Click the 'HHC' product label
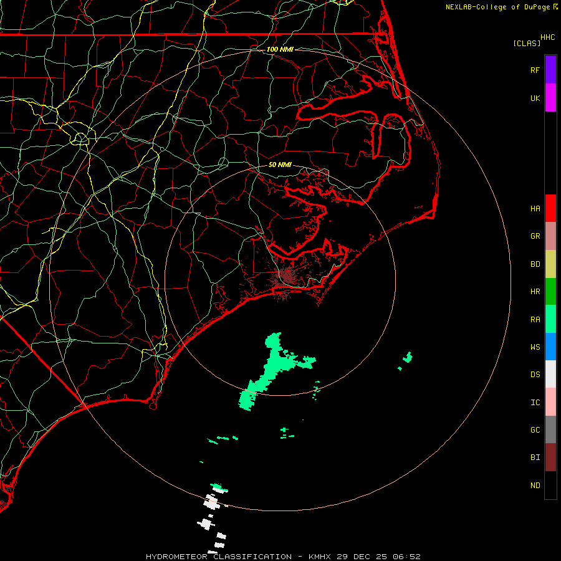Screen dimensions: 561x561 [x=547, y=37]
